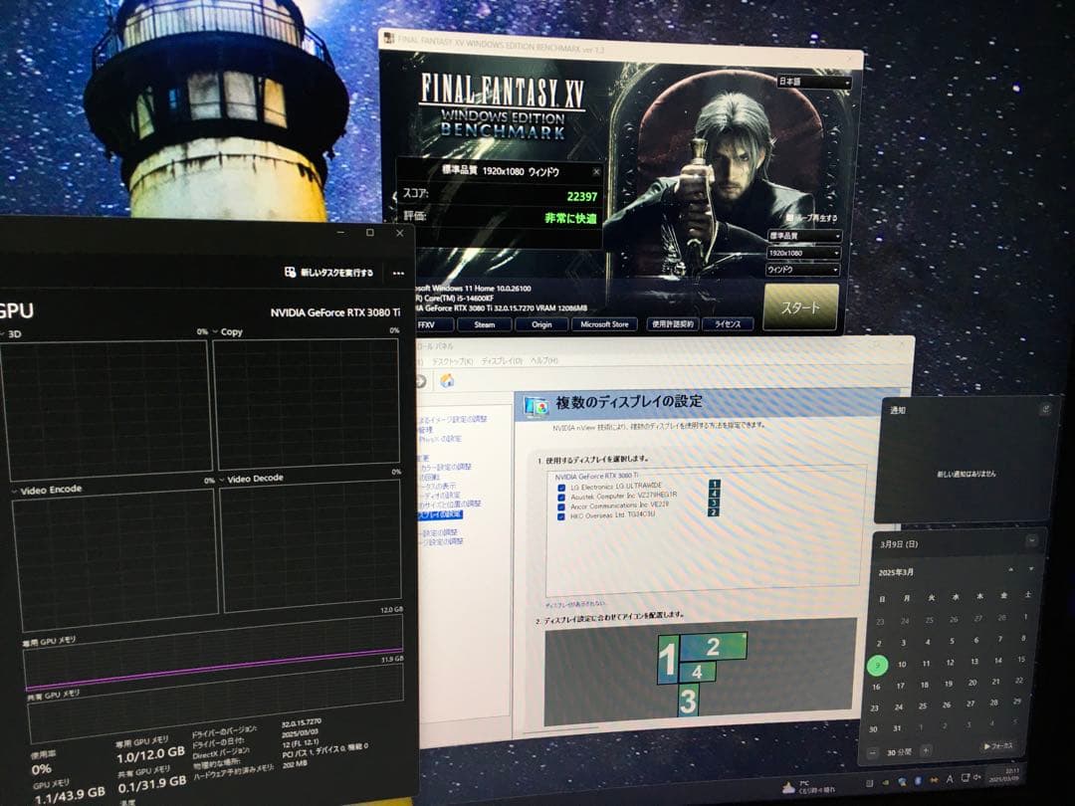Open the ウィンドウ display mode dropdown
1075x806 pixels.
(802, 270)
